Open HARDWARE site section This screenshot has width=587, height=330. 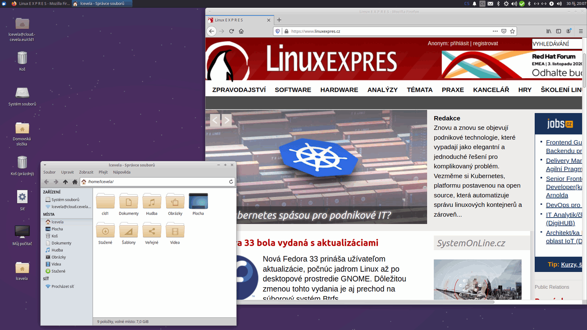point(339,90)
